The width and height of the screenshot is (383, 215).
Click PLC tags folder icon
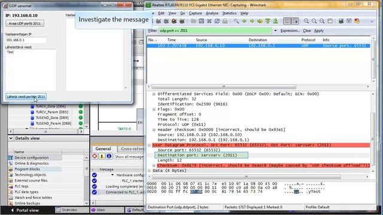click(11, 186)
